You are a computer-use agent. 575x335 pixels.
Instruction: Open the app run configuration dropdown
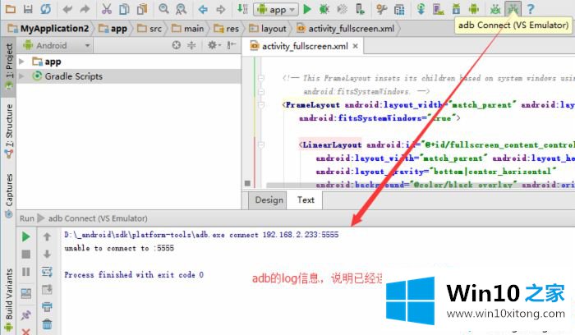(x=276, y=9)
